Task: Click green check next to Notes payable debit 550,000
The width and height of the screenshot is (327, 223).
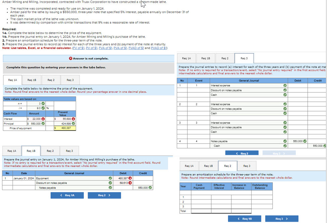Action: point(305,141)
